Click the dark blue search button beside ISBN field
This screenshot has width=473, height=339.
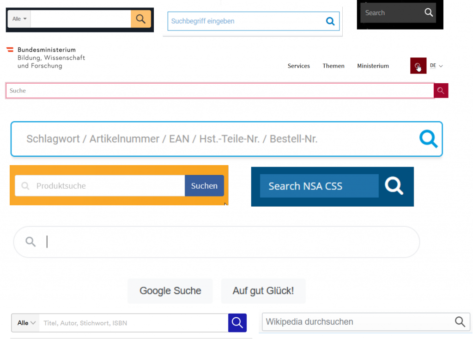pos(237,323)
